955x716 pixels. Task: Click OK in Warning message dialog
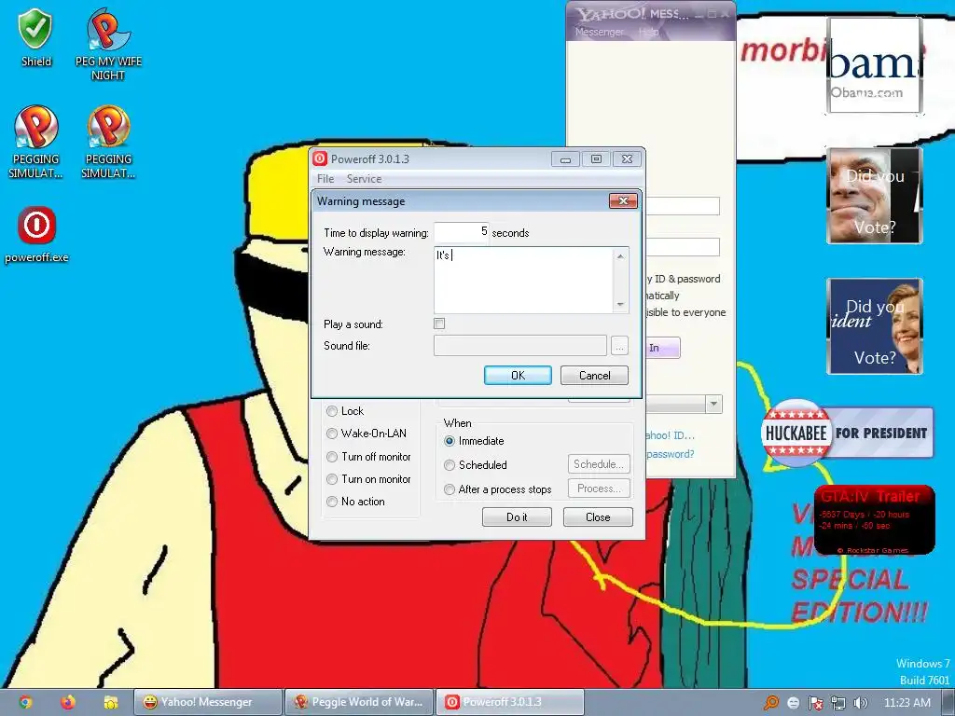(518, 375)
